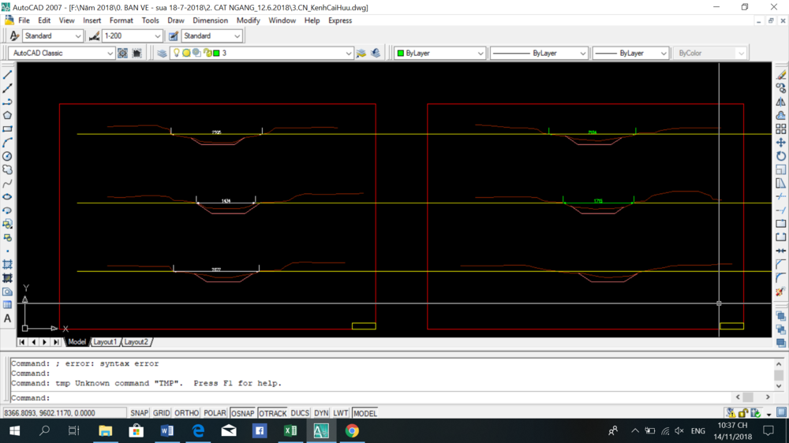Select the Scale tool
The width and height of the screenshot is (789, 443).
tap(781, 170)
